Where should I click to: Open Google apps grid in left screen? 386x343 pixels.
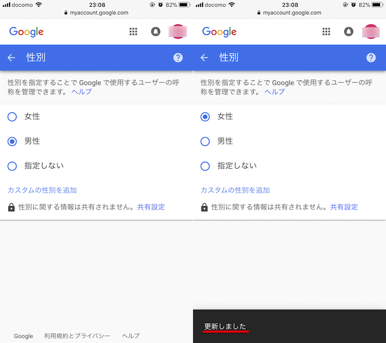[133, 32]
